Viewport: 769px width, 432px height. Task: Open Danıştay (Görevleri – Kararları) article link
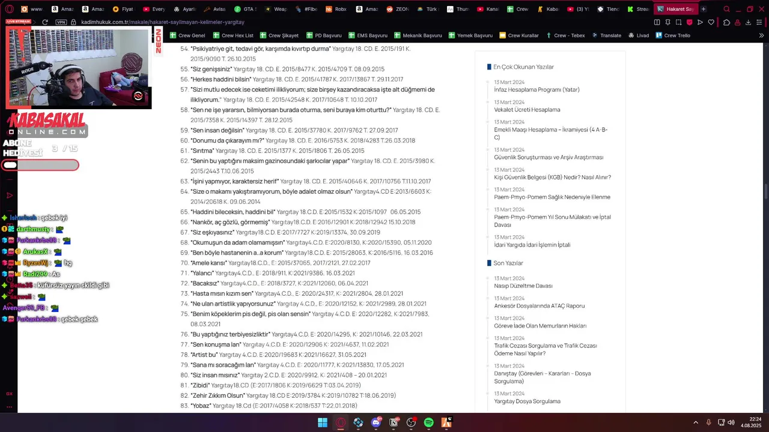tap(543, 377)
